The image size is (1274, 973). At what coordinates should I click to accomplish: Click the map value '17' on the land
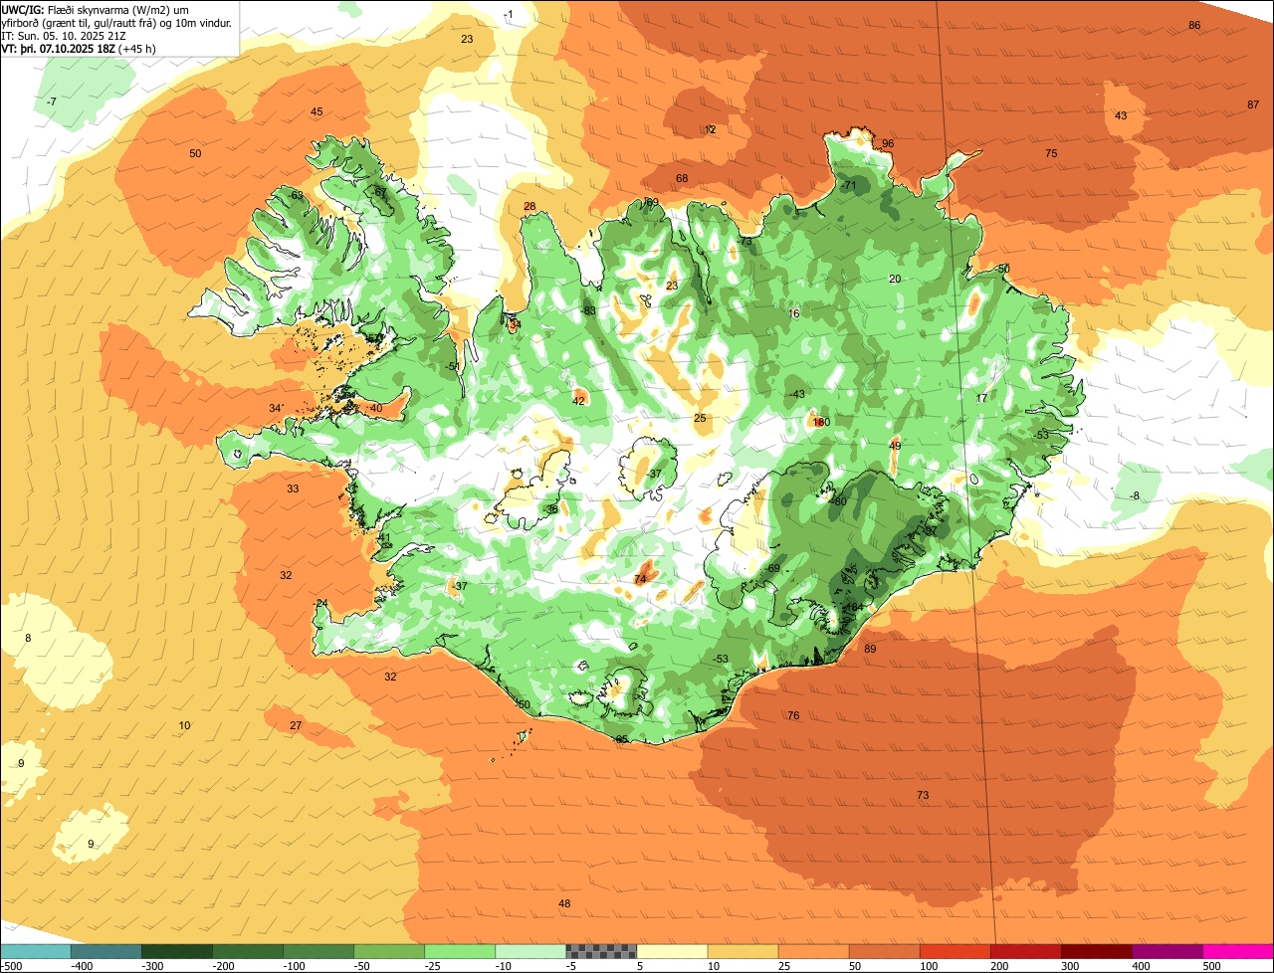(x=981, y=398)
